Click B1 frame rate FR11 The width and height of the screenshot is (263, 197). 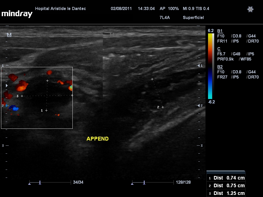[x=222, y=41]
